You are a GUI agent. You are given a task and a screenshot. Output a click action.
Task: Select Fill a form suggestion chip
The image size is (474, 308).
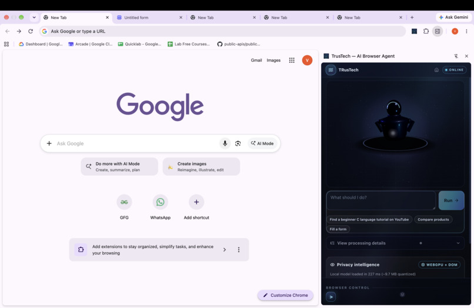(338, 229)
